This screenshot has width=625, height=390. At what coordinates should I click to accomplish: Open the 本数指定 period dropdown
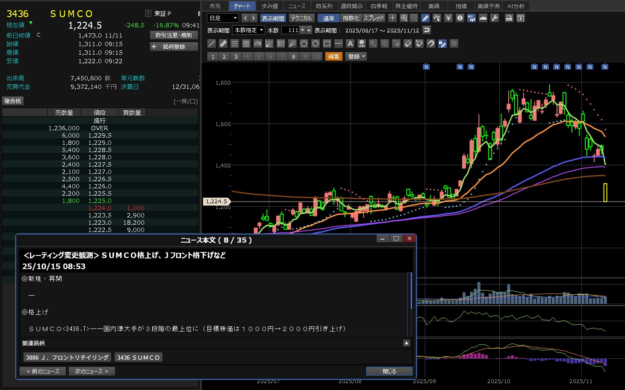(x=249, y=30)
